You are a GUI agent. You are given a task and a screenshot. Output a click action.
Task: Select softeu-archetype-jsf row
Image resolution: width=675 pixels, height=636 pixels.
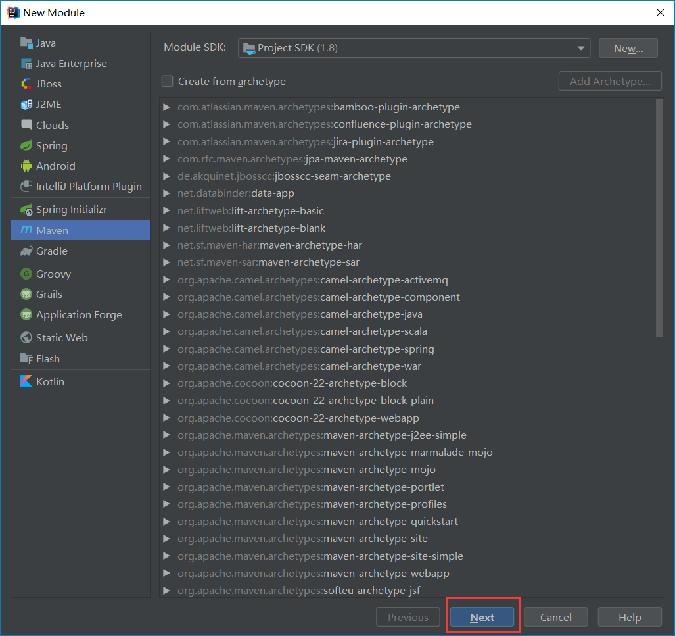coord(407,591)
